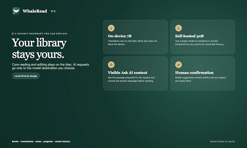This screenshot has width=247, height=148.
Task: Click the Local-first by design pill button
Action: coord(26,76)
